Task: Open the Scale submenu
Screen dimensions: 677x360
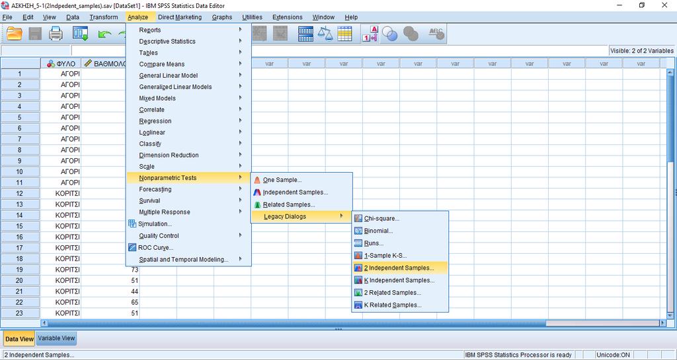Action: (188, 167)
